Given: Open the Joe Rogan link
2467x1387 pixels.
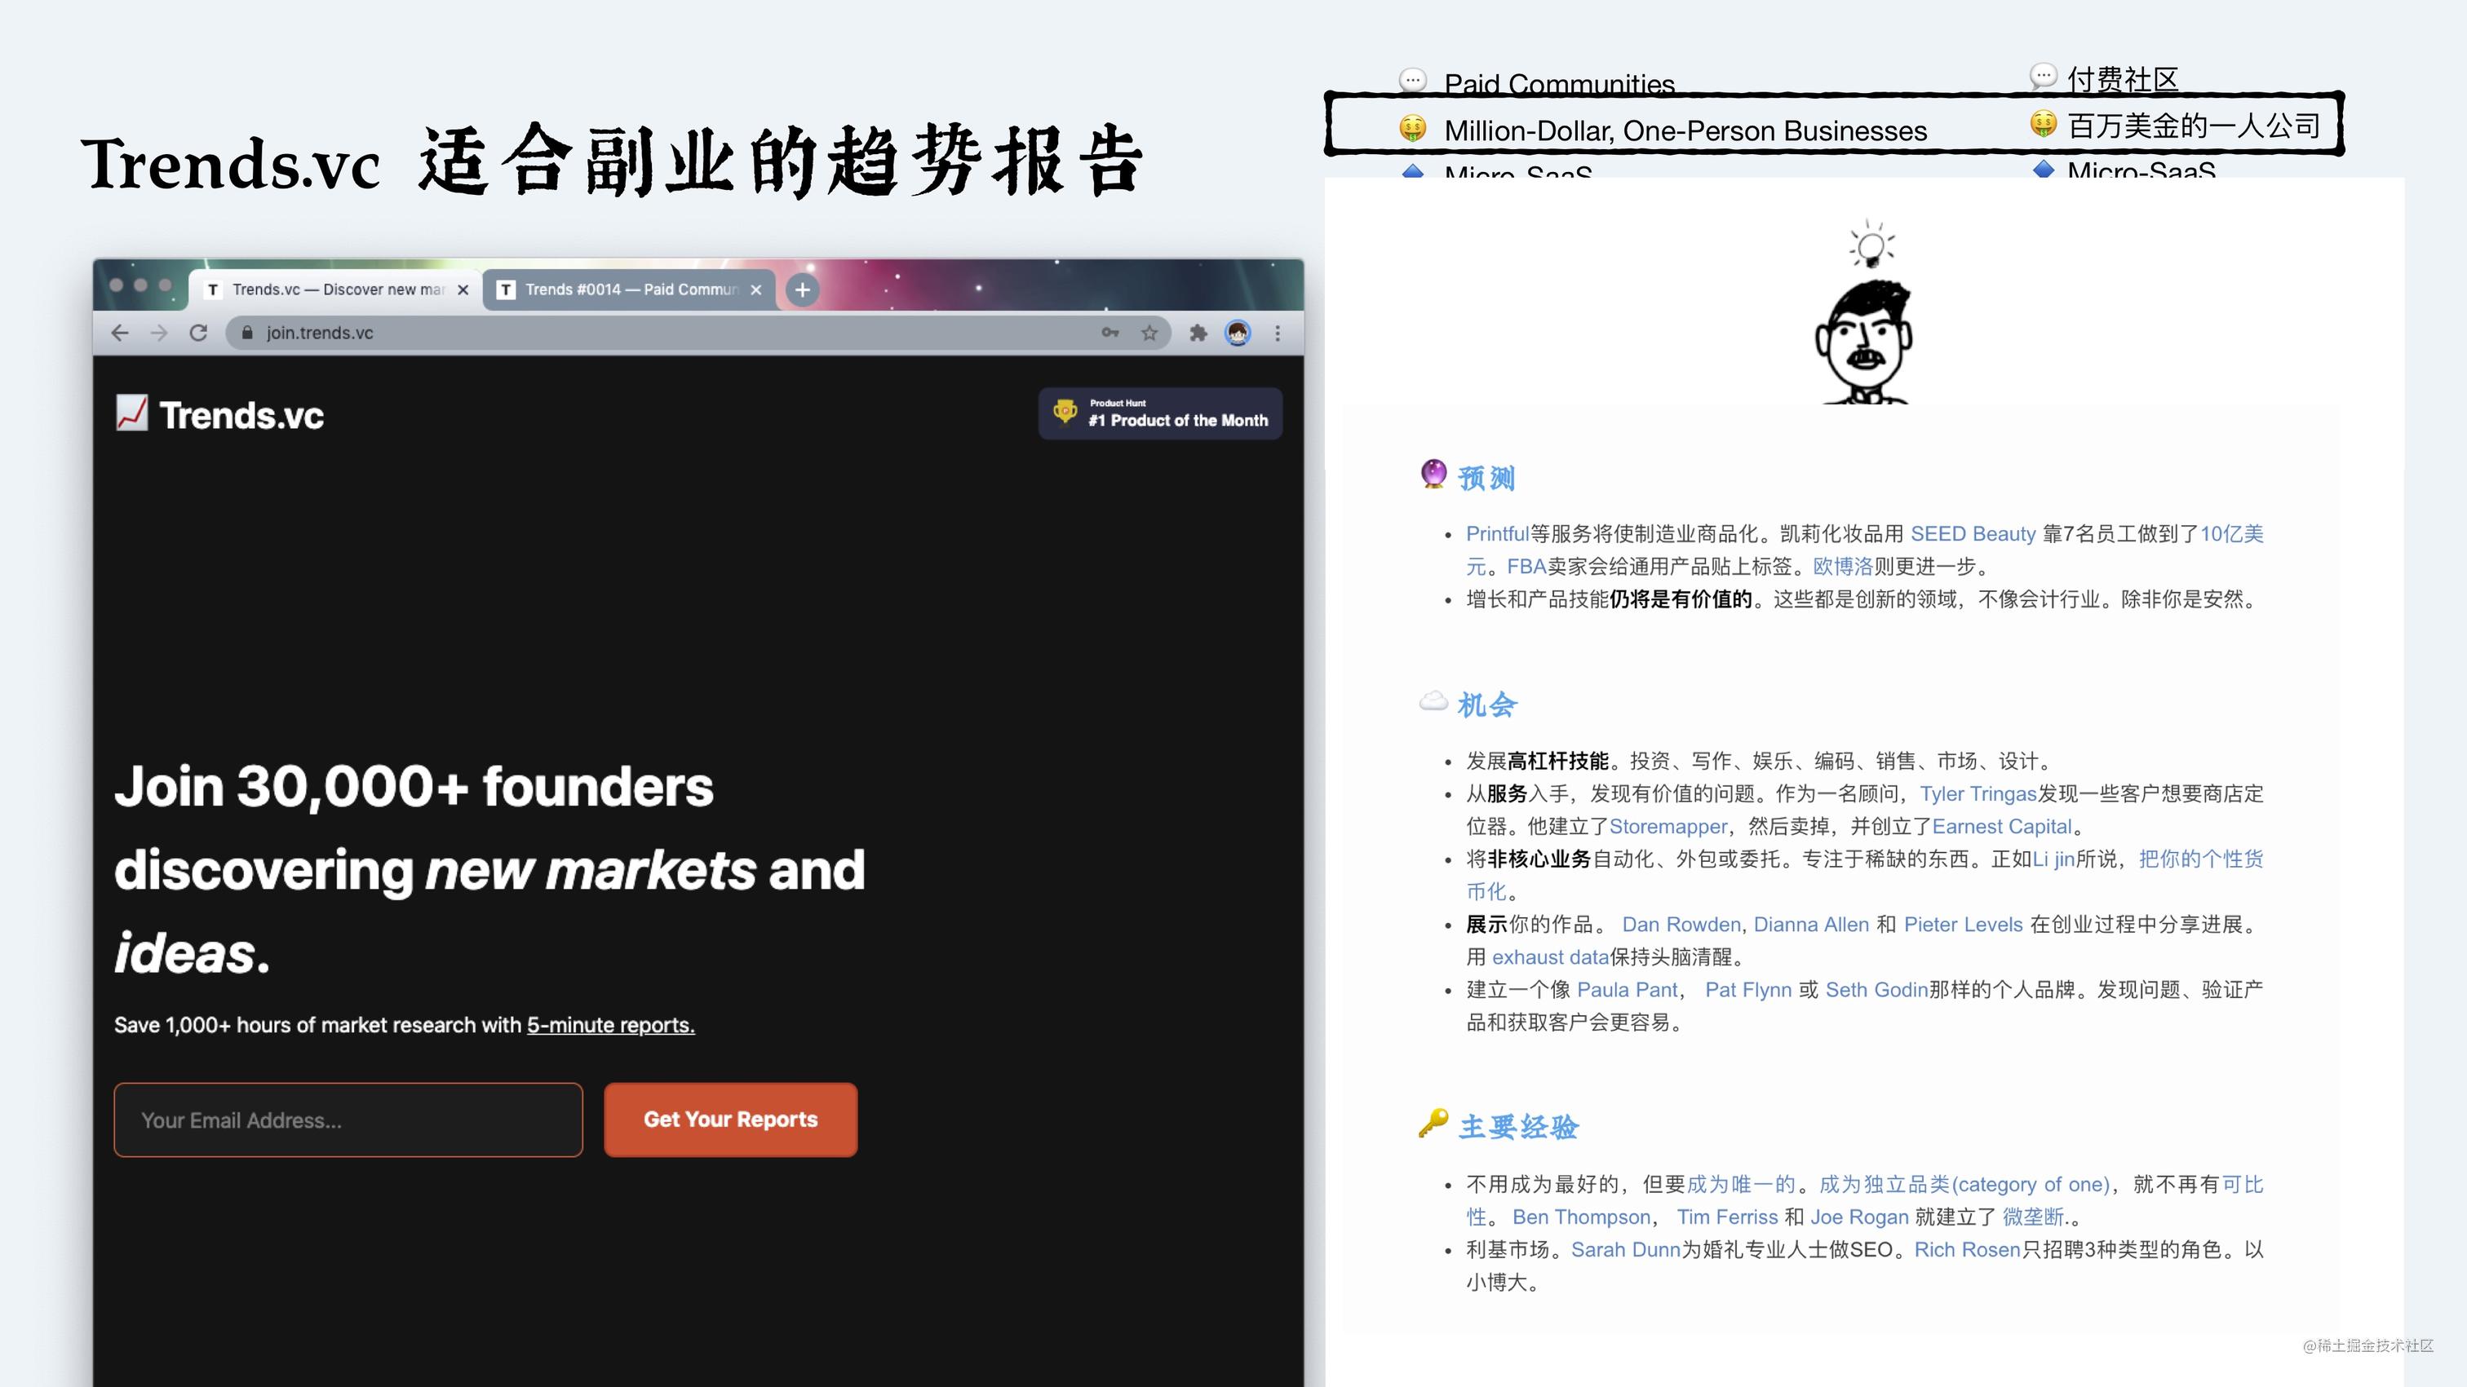Looking at the screenshot, I should tap(1859, 1217).
